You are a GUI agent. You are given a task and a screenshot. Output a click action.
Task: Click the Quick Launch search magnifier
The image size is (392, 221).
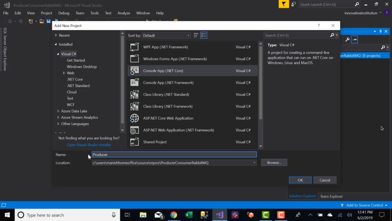(x=357, y=4)
